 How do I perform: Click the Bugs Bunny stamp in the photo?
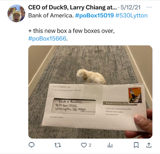[135, 95]
